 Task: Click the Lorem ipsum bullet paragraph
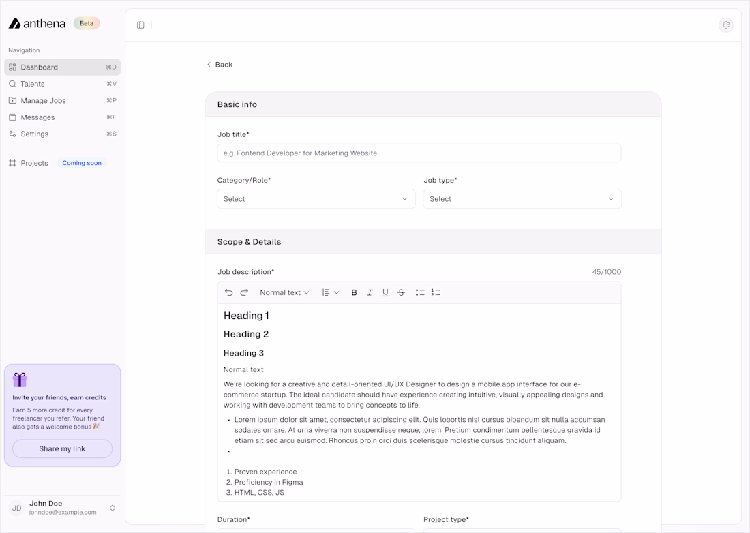(419, 430)
